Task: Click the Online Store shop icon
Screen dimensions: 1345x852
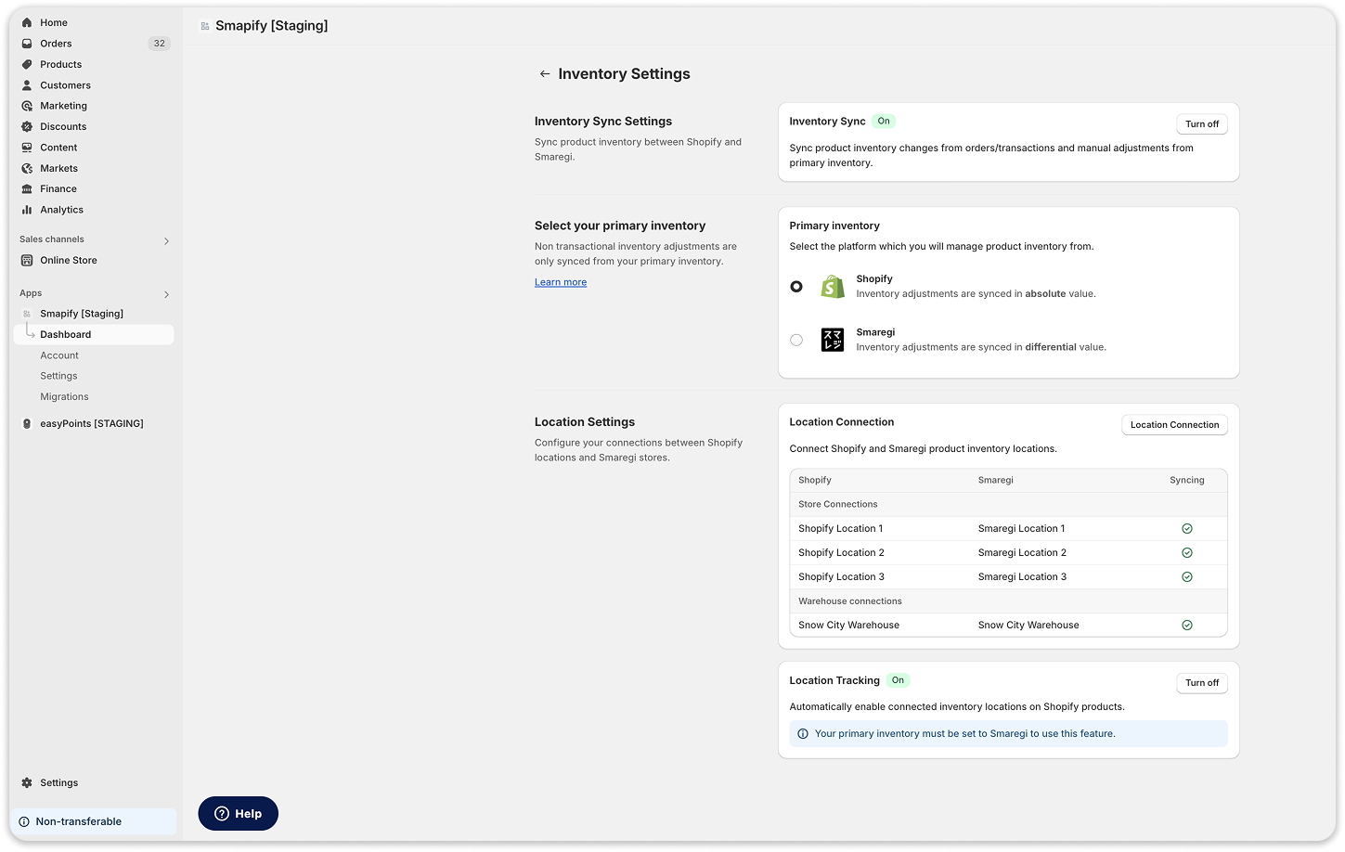Action: 27,260
